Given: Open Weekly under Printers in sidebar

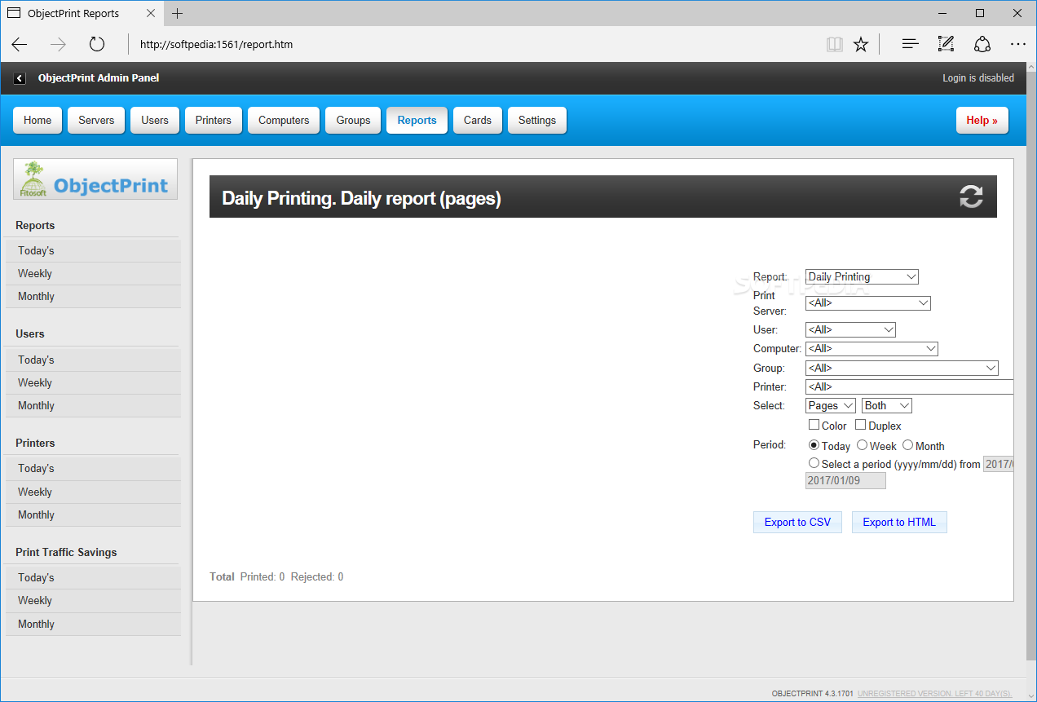Looking at the screenshot, I should click(x=93, y=492).
